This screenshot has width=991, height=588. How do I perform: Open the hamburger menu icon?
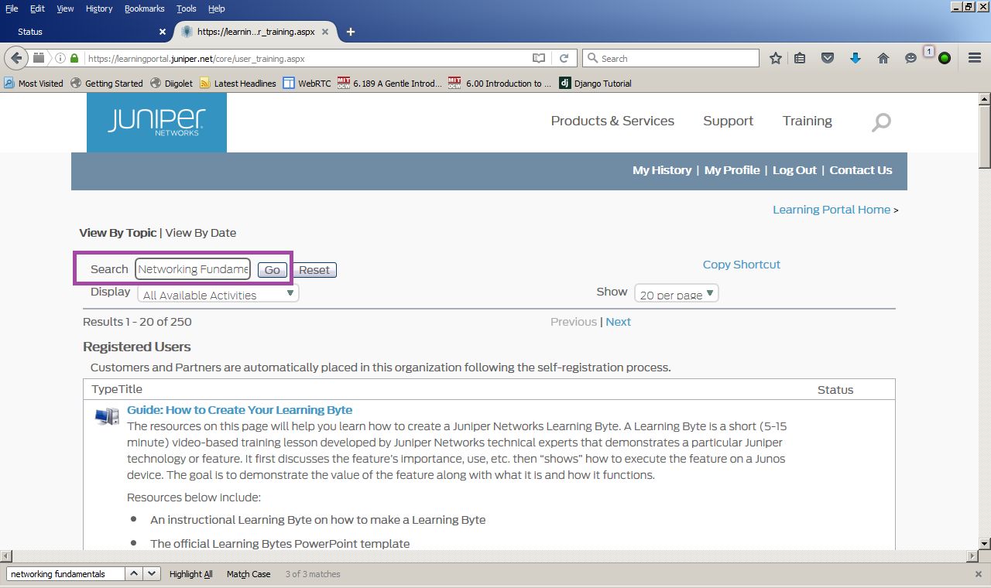click(x=975, y=58)
